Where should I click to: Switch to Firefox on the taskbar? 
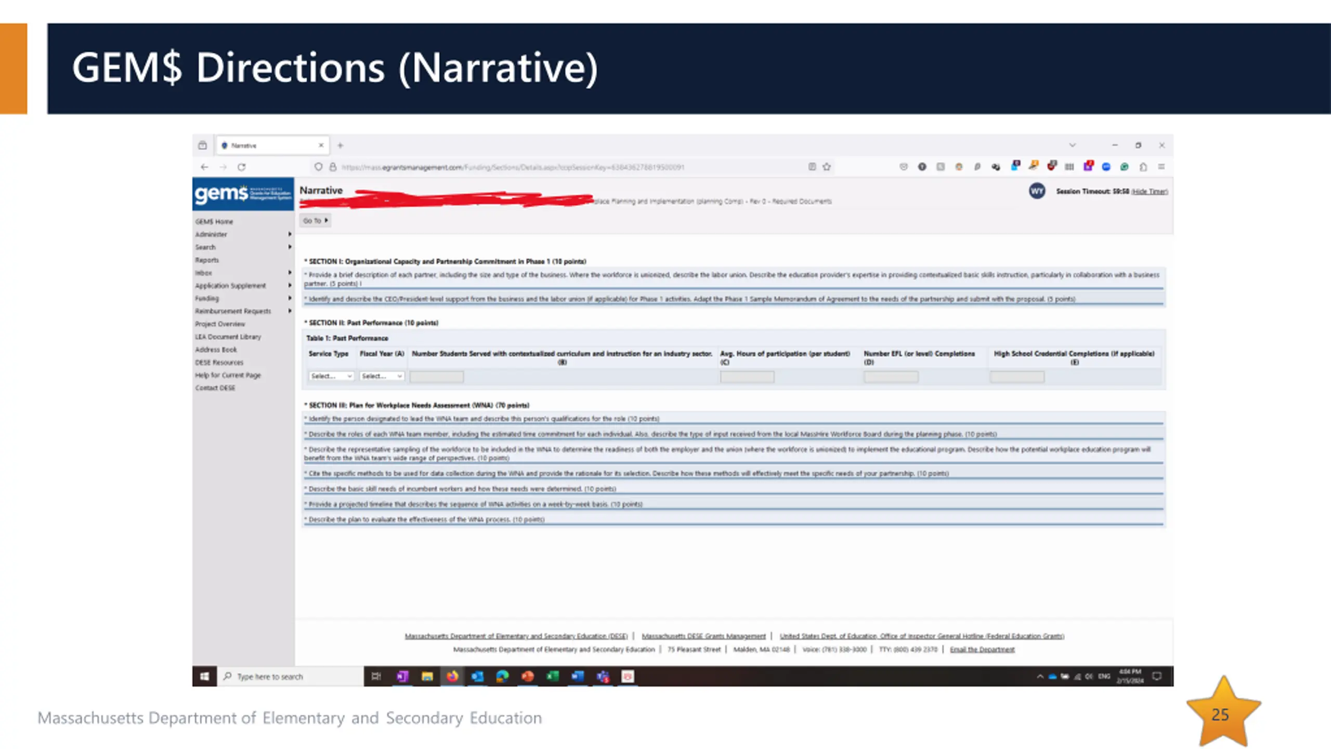tap(452, 676)
